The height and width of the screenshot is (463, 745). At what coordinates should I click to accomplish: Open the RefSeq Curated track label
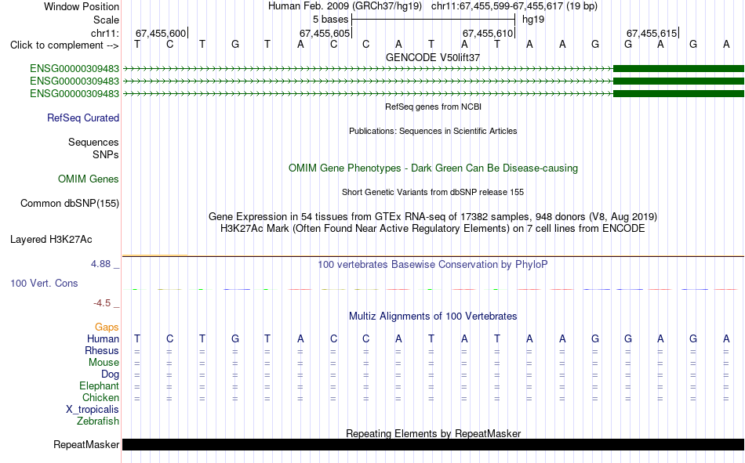point(82,118)
